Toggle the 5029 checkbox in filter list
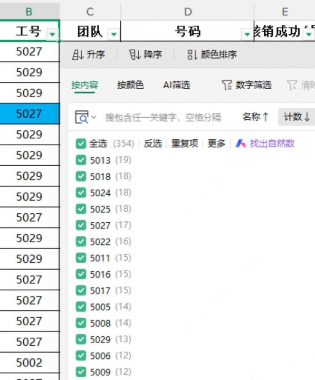This screenshot has width=315, height=380. click(x=81, y=339)
